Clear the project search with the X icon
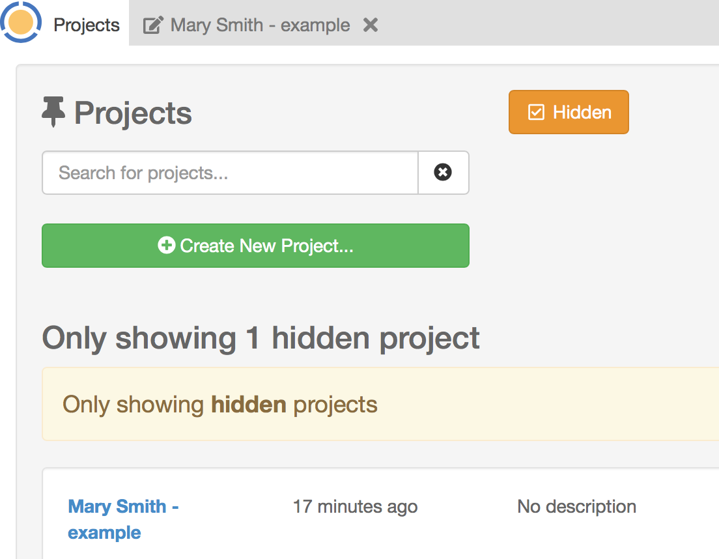Viewport: 719px width, 559px height. (443, 173)
